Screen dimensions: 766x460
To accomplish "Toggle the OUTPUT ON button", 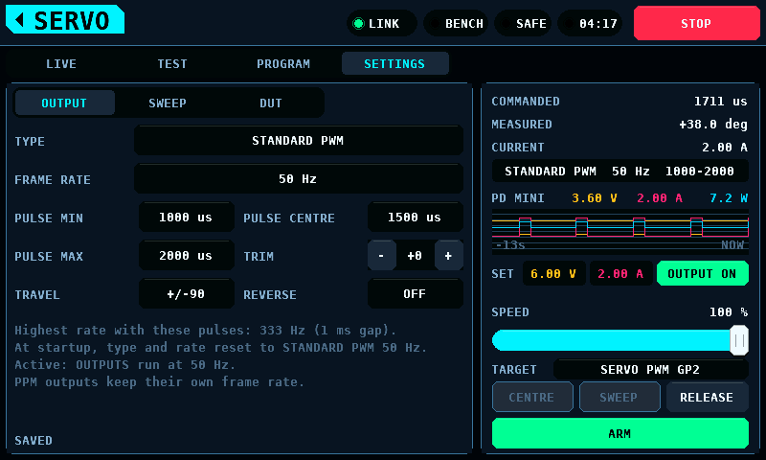I will tap(703, 274).
